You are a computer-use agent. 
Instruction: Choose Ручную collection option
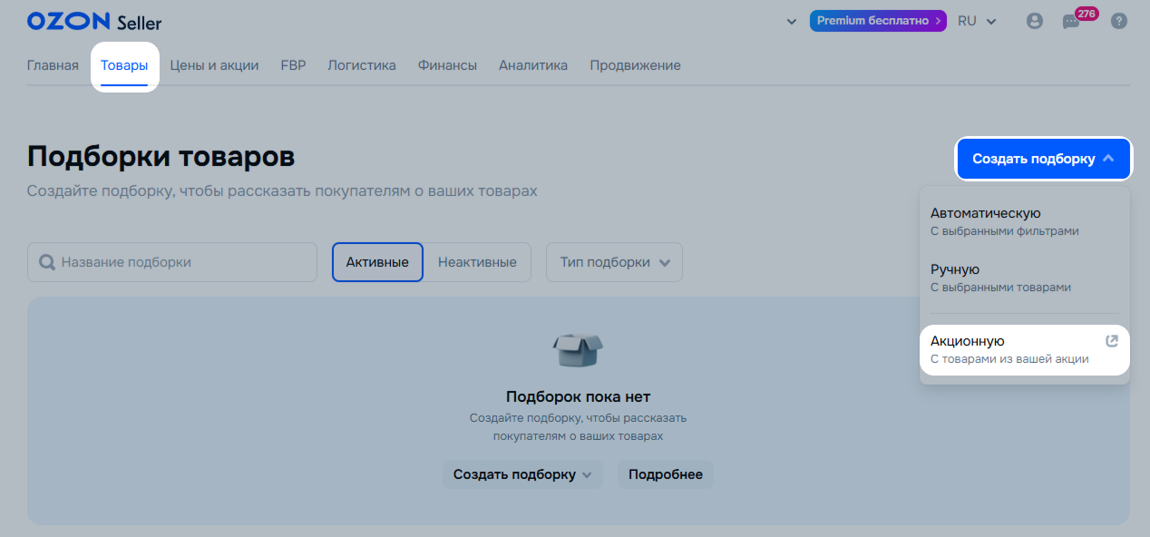click(x=1025, y=278)
